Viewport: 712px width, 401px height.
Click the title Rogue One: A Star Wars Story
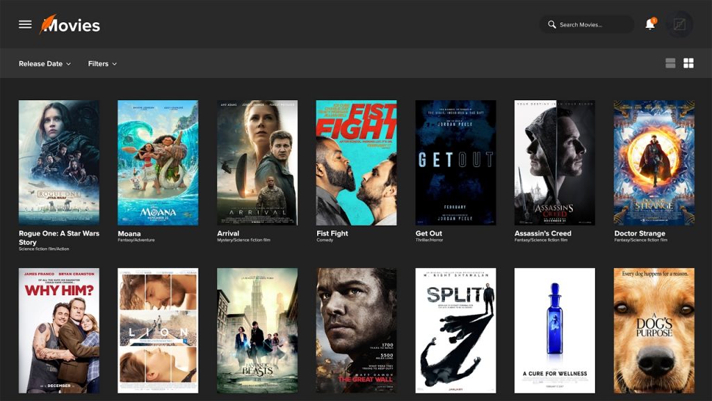[x=59, y=238]
